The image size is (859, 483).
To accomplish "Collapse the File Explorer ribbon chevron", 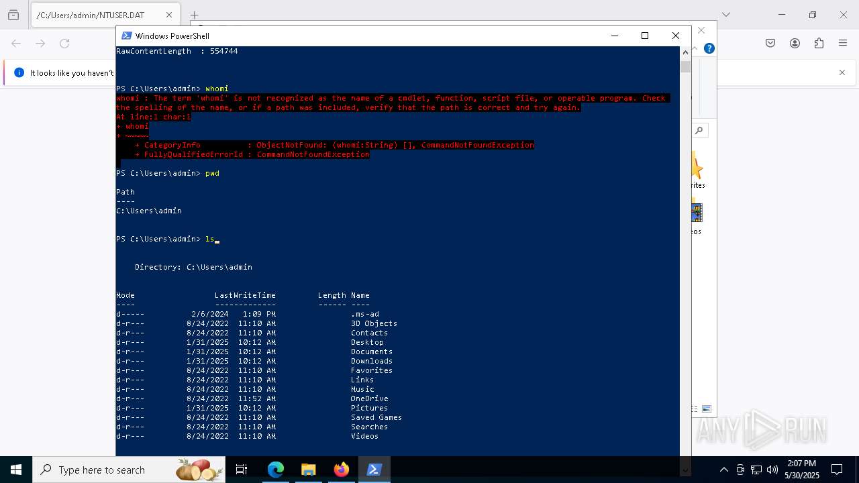I will tap(695, 48).
